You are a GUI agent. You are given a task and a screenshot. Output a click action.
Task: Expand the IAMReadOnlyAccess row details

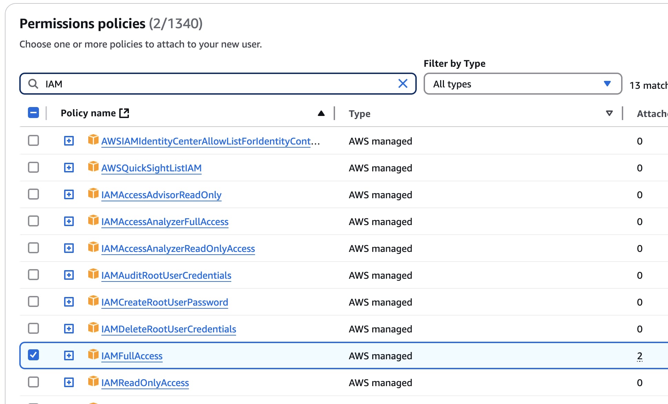(69, 382)
